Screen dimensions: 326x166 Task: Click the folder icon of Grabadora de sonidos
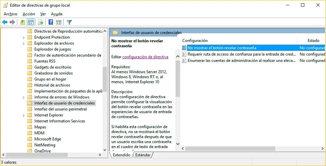[x=30, y=73]
